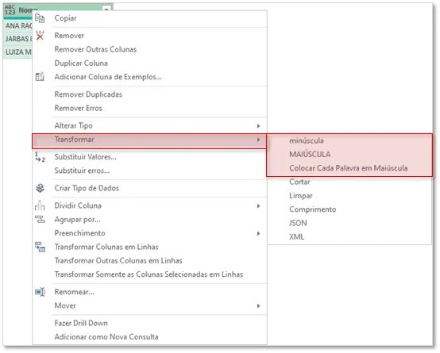The image size is (440, 353).
Task: Select Colocar Cada Palavra em Maiúscula
Action: click(x=348, y=168)
